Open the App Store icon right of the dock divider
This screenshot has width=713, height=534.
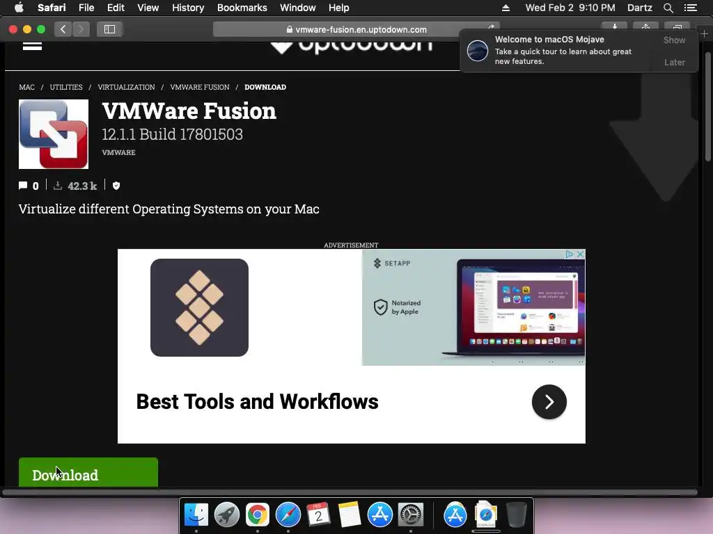pyautogui.click(x=455, y=515)
